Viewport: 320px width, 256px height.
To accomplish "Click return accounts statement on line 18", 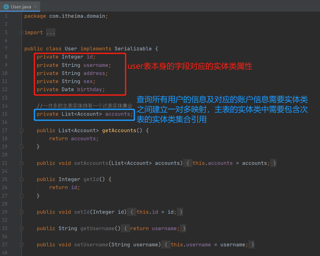I will [74, 139].
